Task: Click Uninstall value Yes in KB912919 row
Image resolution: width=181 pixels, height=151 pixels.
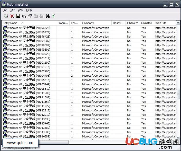Action: (x=144, y=115)
